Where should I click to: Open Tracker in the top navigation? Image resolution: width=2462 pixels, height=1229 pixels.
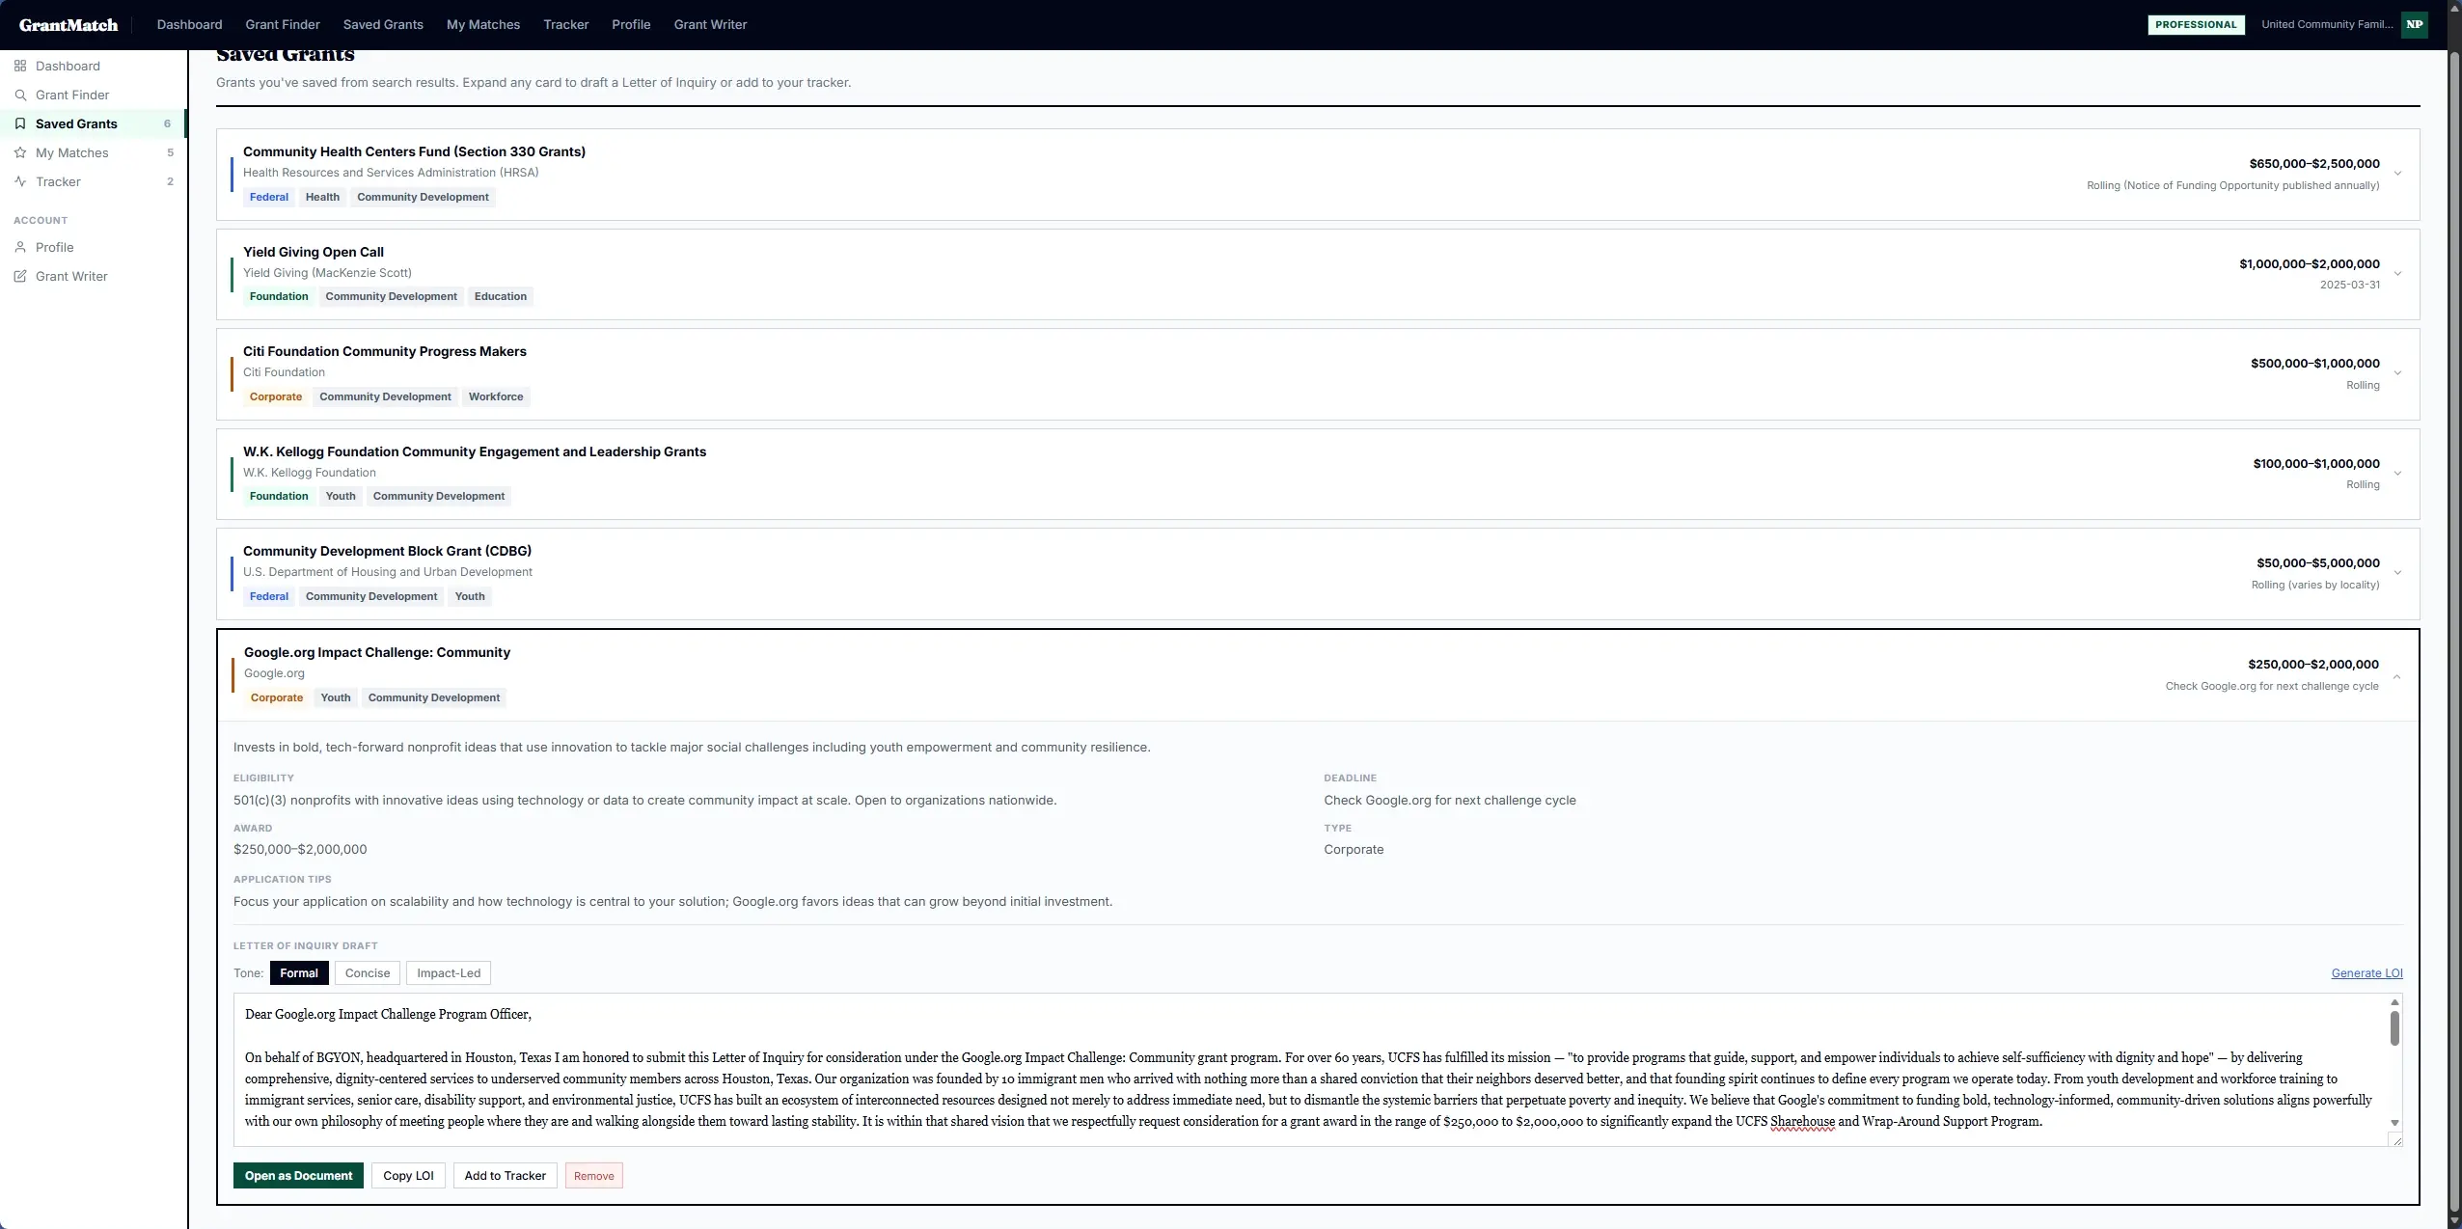click(565, 25)
